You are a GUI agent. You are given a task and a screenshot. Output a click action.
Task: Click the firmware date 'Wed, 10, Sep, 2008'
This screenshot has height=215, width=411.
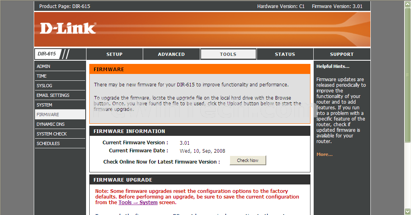pos(202,151)
